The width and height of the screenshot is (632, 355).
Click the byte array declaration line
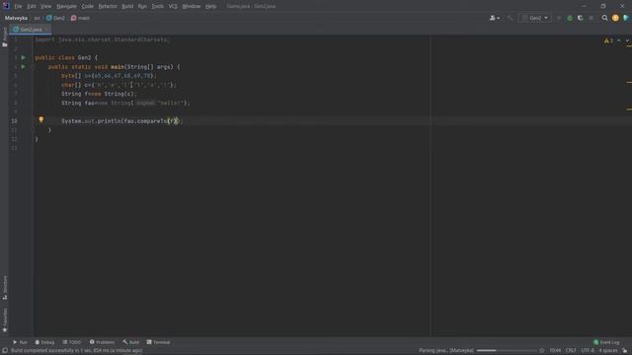click(109, 76)
